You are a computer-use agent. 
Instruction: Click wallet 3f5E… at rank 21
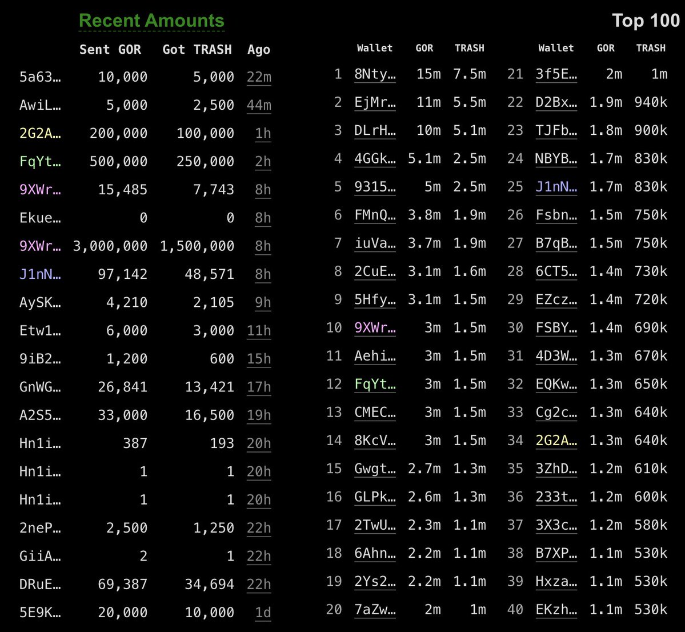click(x=556, y=74)
